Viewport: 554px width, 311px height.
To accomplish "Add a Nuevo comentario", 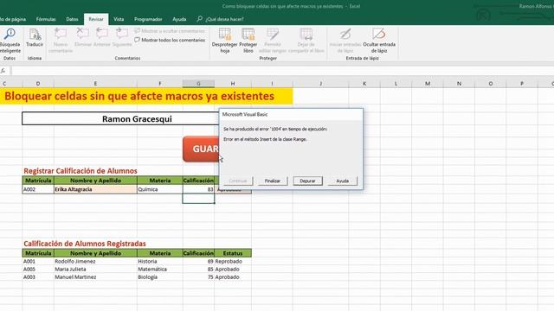I will point(61,41).
